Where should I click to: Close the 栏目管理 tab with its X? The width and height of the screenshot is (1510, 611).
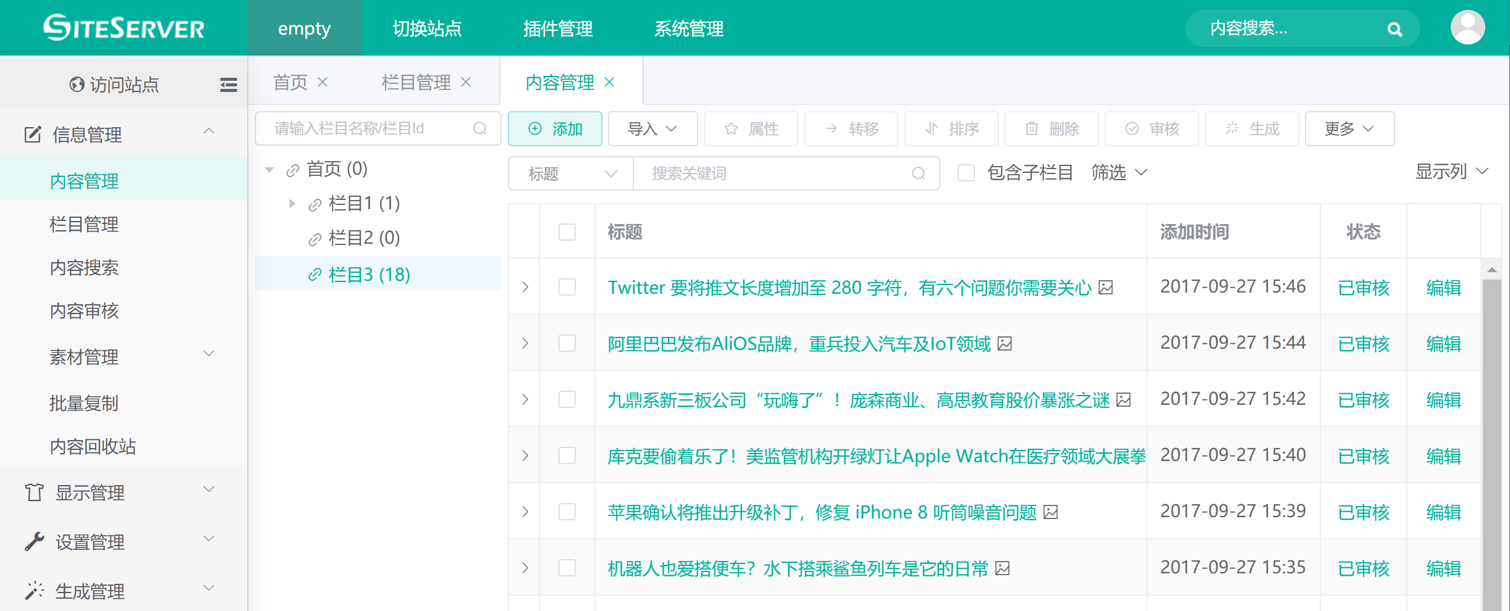coord(466,82)
